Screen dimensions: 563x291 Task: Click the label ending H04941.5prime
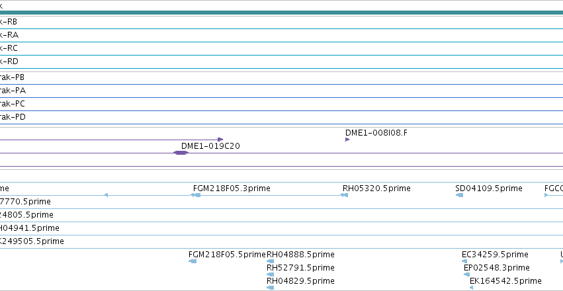click(x=30, y=228)
